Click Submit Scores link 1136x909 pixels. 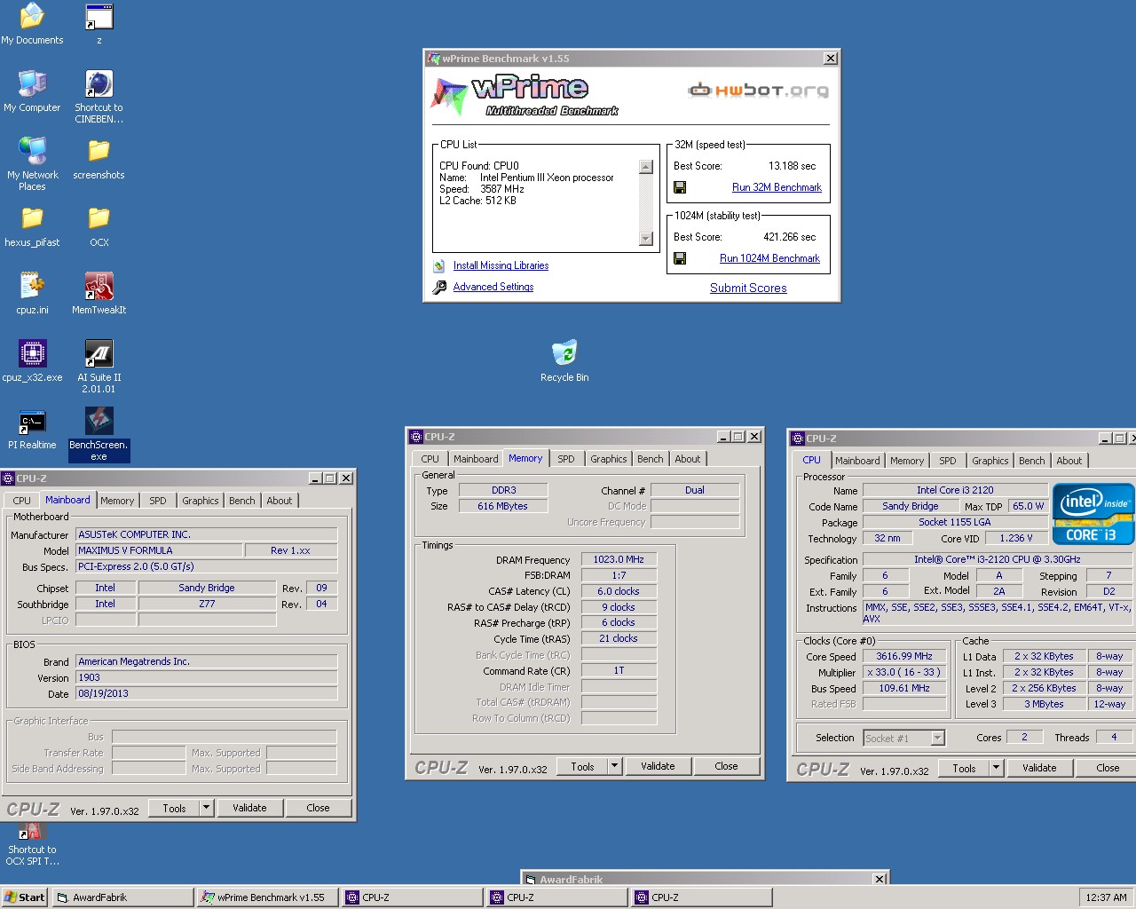748,288
